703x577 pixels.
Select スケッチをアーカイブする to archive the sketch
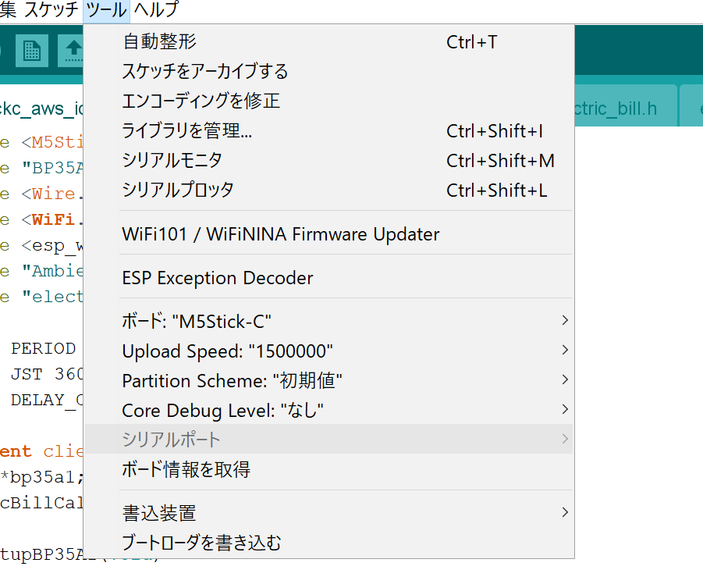[x=204, y=71]
